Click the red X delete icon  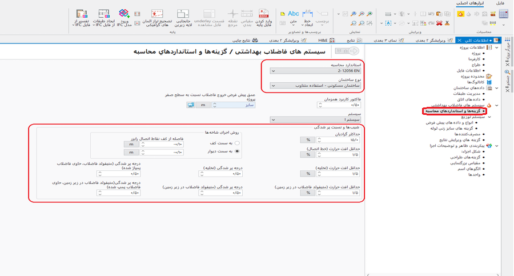[439, 23]
